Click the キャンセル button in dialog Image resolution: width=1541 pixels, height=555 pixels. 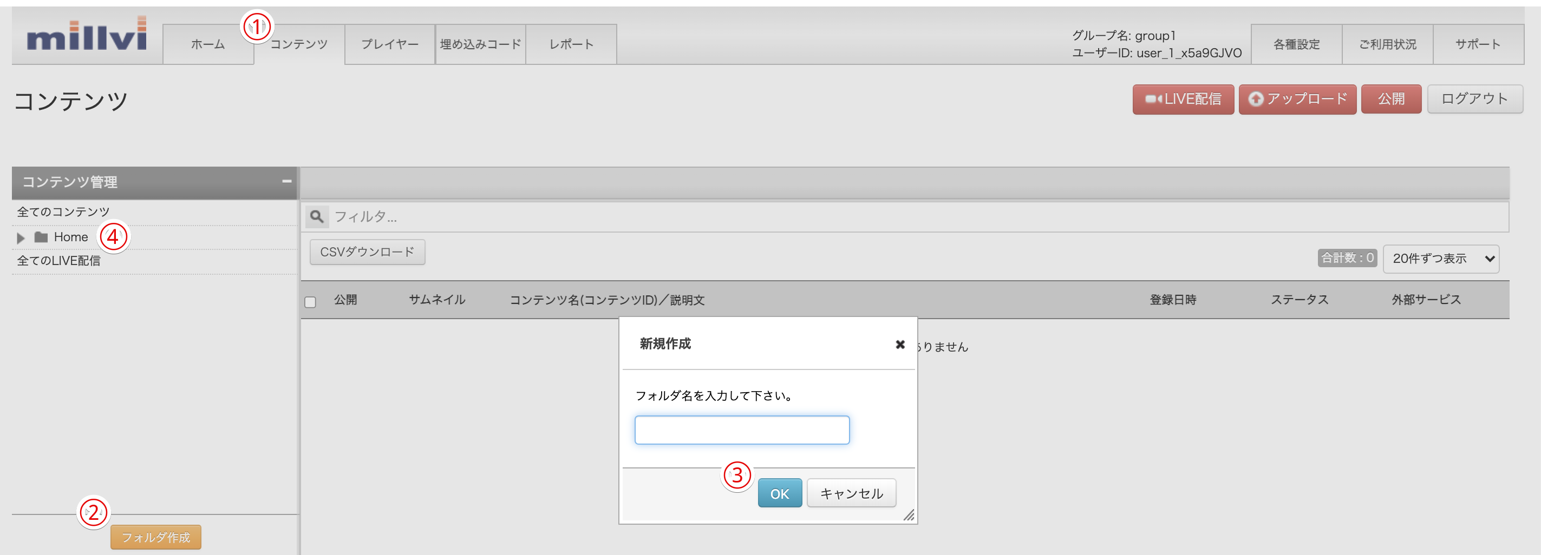pyautogui.click(x=851, y=493)
